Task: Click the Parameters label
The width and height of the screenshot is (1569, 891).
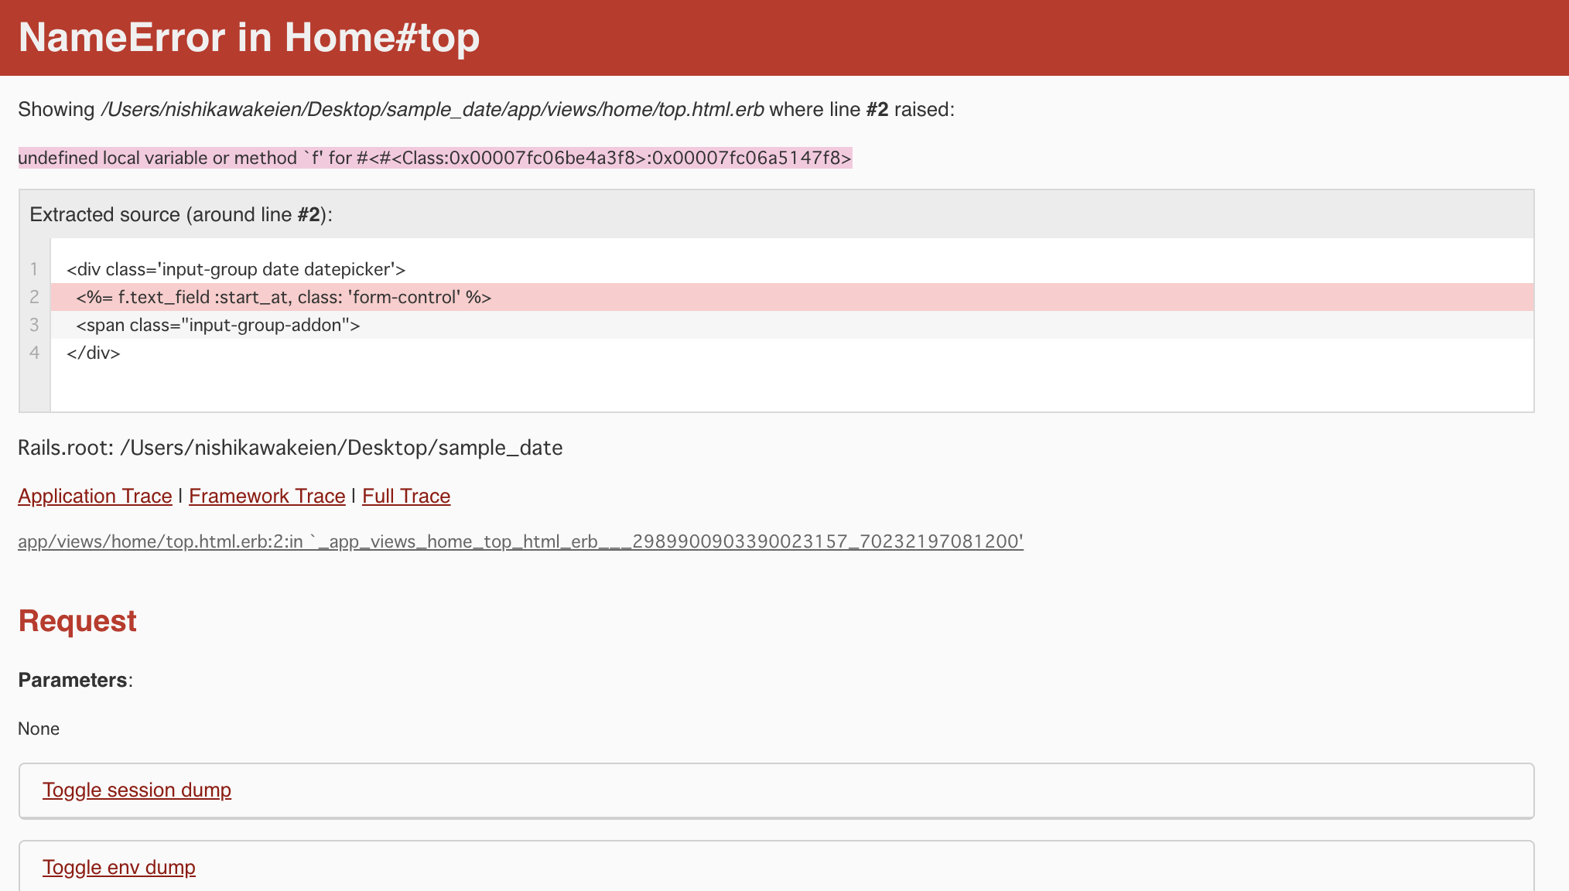Action: coord(75,680)
